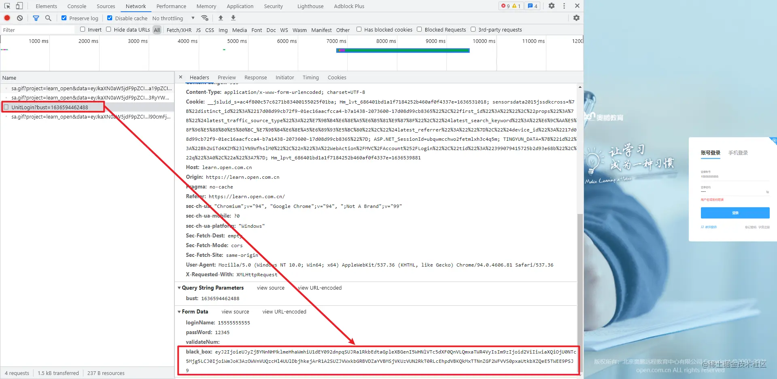Enable Has blocked cookies checkbox
777x379 pixels.
(359, 29)
